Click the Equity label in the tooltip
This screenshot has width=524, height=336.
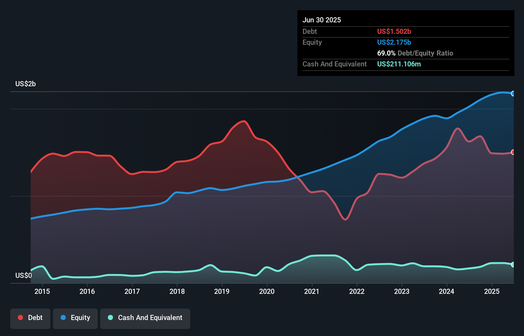(x=312, y=42)
